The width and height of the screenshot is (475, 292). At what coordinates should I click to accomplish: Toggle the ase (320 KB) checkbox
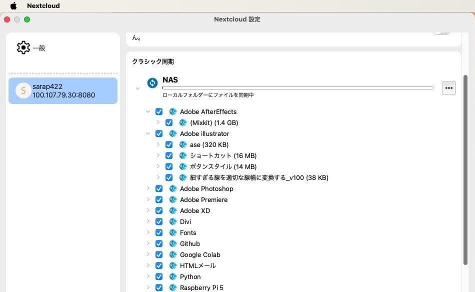point(168,144)
